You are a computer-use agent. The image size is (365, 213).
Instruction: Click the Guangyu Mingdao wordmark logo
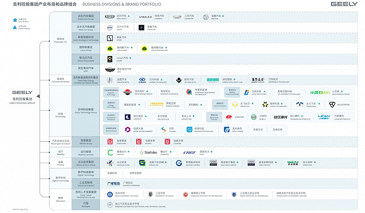(x=114, y=184)
